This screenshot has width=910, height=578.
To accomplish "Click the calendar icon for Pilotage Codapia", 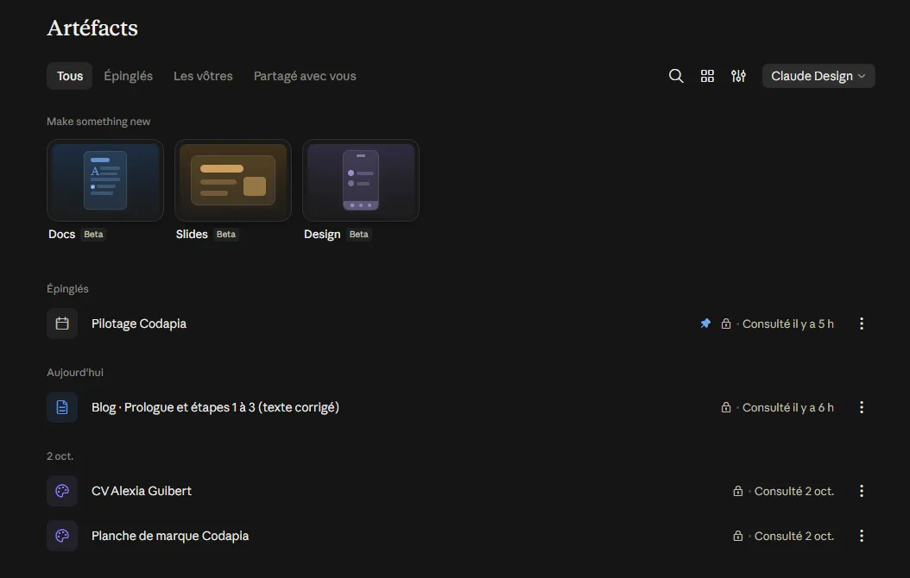I will tap(62, 324).
